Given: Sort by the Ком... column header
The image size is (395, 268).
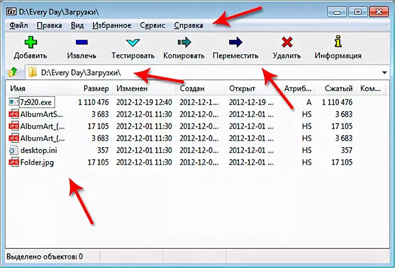Looking at the screenshot, I should click(x=371, y=89).
